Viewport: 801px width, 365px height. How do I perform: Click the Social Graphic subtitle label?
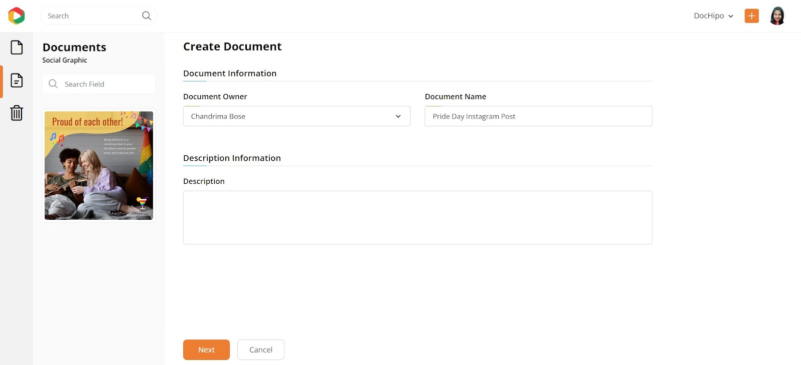click(65, 60)
